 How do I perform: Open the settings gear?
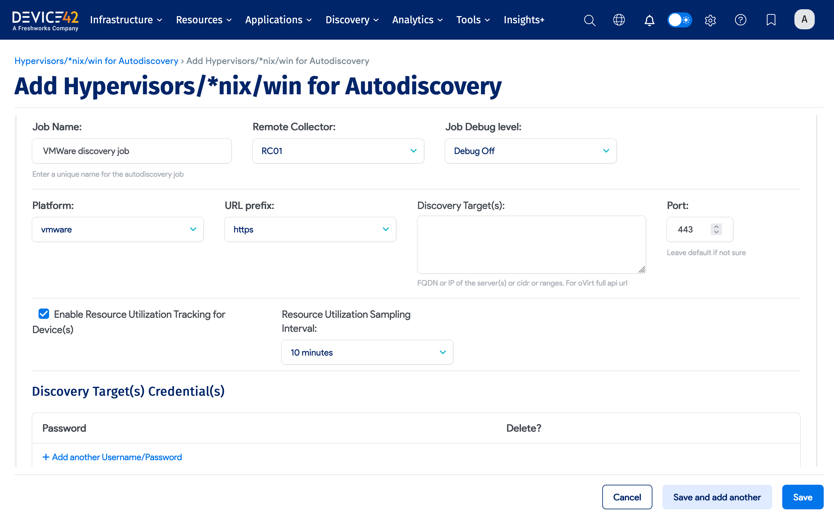[x=710, y=20]
